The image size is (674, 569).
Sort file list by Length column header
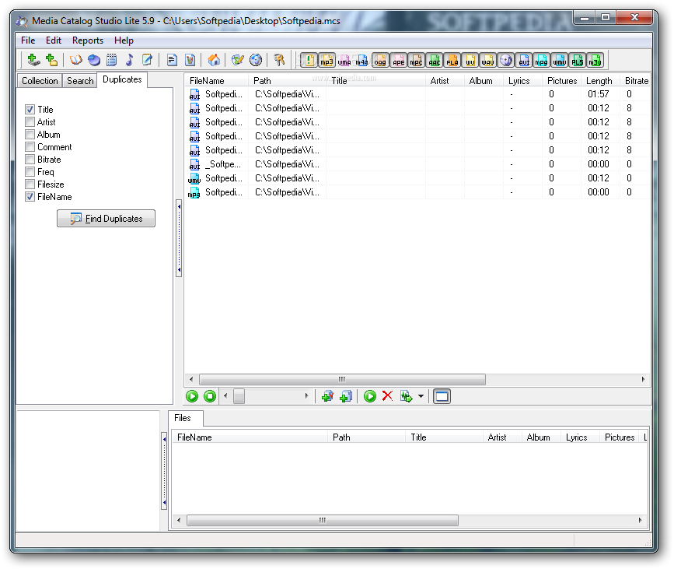599,81
